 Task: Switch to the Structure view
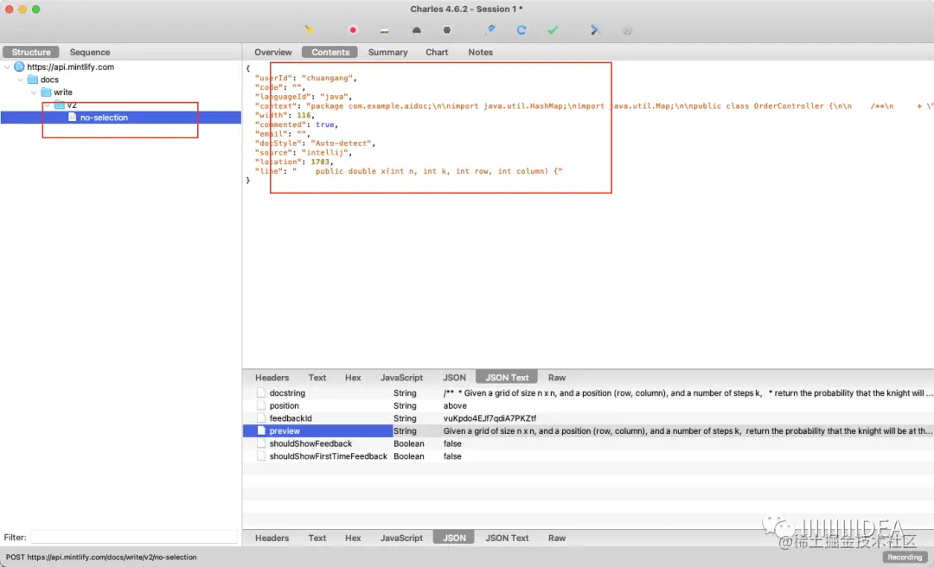pos(31,52)
